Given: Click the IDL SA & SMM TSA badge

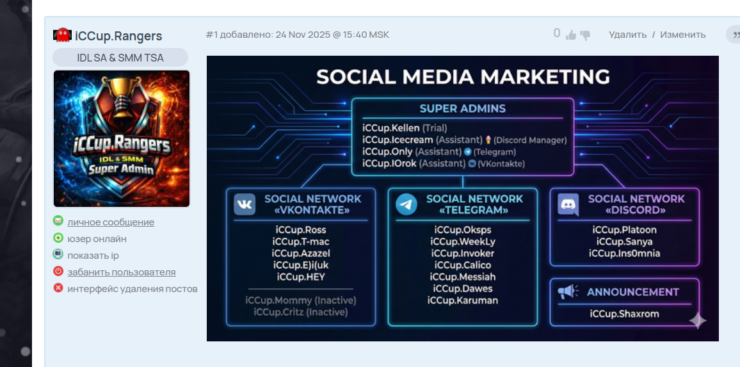Looking at the screenshot, I should (120, 58).
